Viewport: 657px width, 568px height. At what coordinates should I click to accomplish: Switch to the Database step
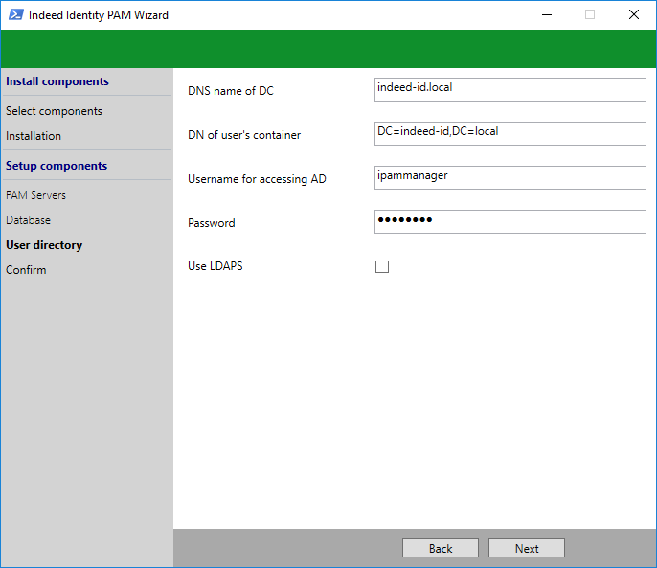29,220
